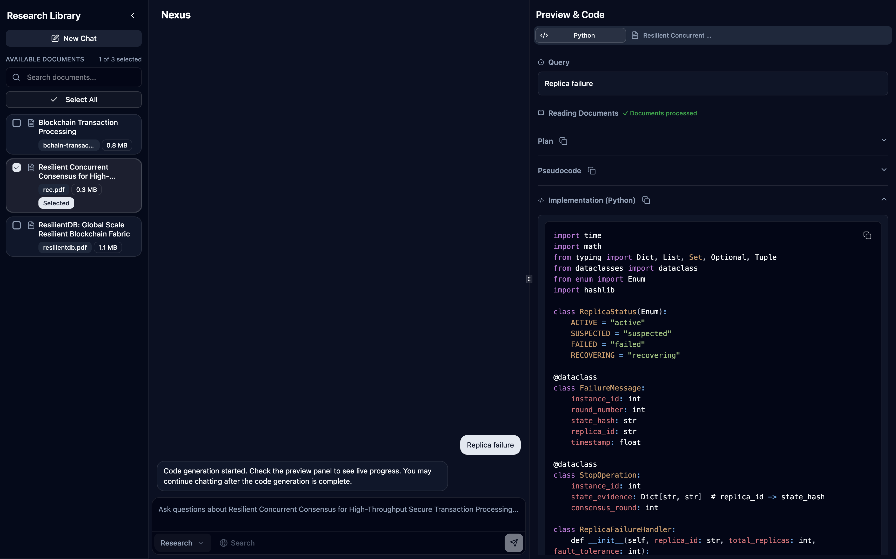
Task: Check the ResilientDB document checkbox
Action: (16, 225)
